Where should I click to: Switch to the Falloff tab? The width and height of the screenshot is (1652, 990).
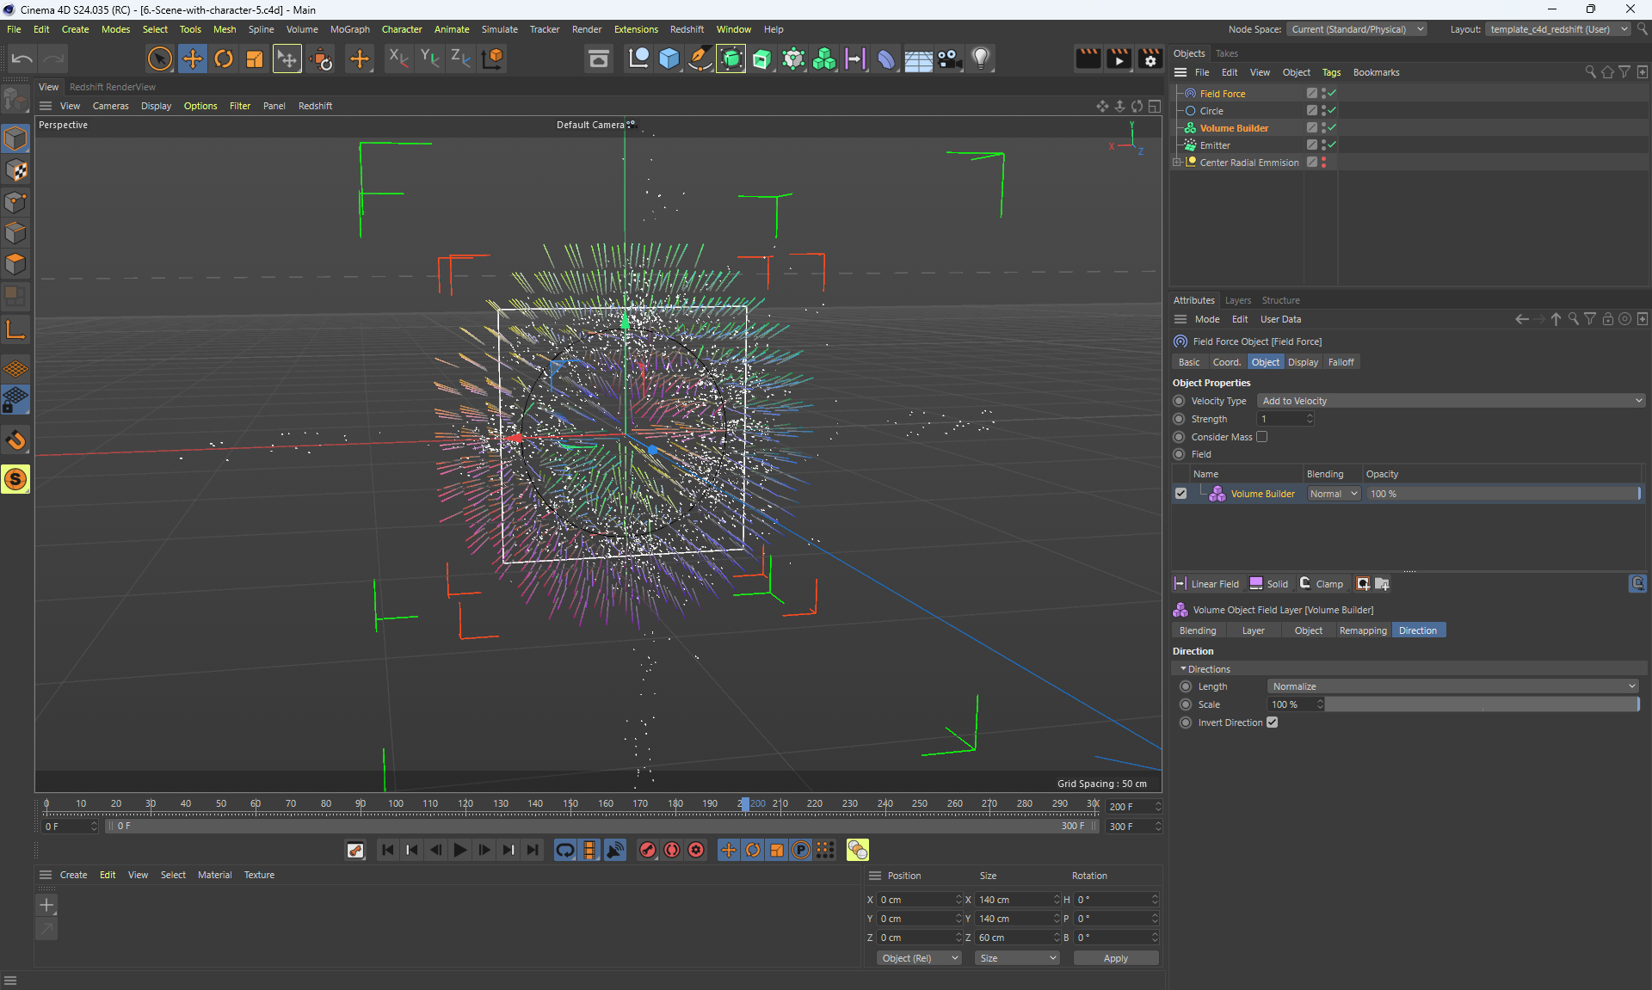tap(1341, 362)
